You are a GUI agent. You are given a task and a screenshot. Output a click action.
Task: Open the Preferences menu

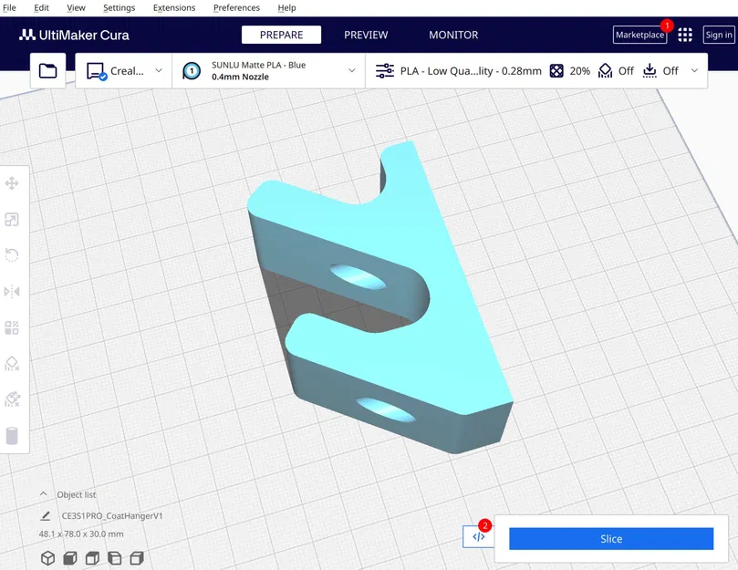[236, 7]
